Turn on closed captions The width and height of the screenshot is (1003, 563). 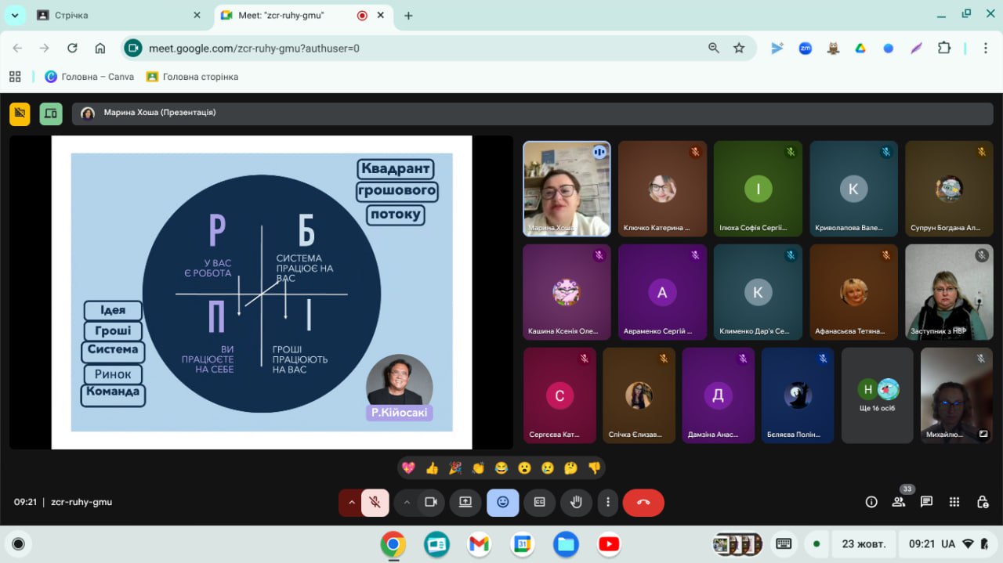tap(539, 503)
